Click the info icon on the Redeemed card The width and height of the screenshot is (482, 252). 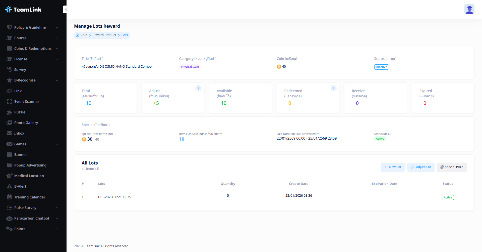[x=333, y=89]
